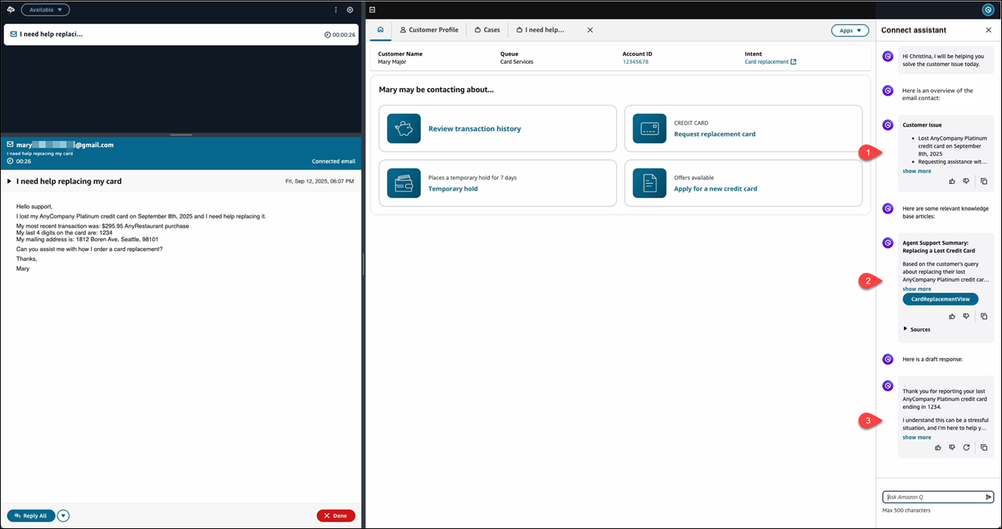This screenshot has height=529, width=1002.
Task: Click the send arrow in Ask Amazon Q
Action: pyautogui.click(x=988, y=497)
